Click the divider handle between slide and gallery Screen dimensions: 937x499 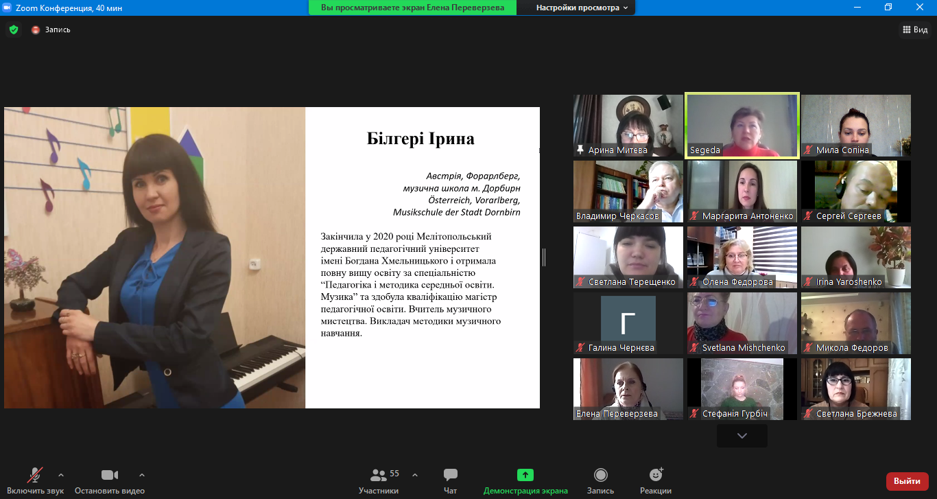pos(544,257)
